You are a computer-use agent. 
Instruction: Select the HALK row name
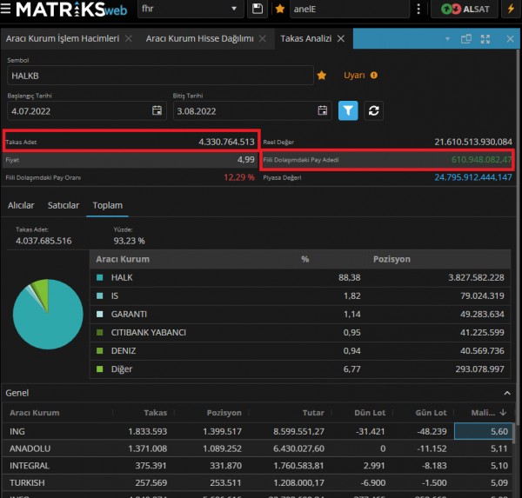pyautogui.click(x=122, y=277)
